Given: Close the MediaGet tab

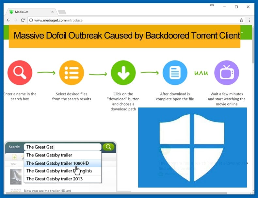Looking at the screenshot, I should (x=52, y=12).
